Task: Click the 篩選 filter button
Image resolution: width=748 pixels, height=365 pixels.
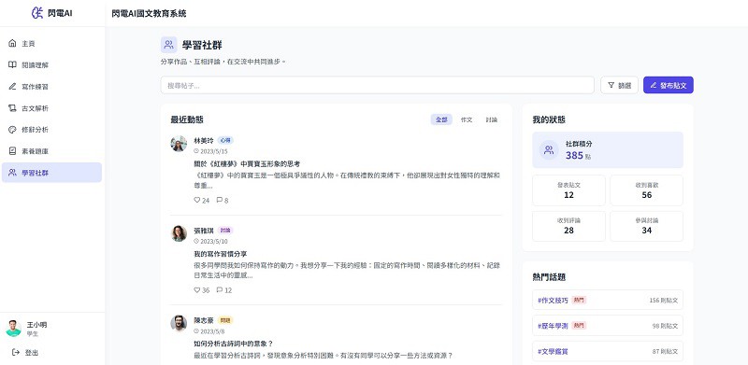Action: (x=619, y=85)
